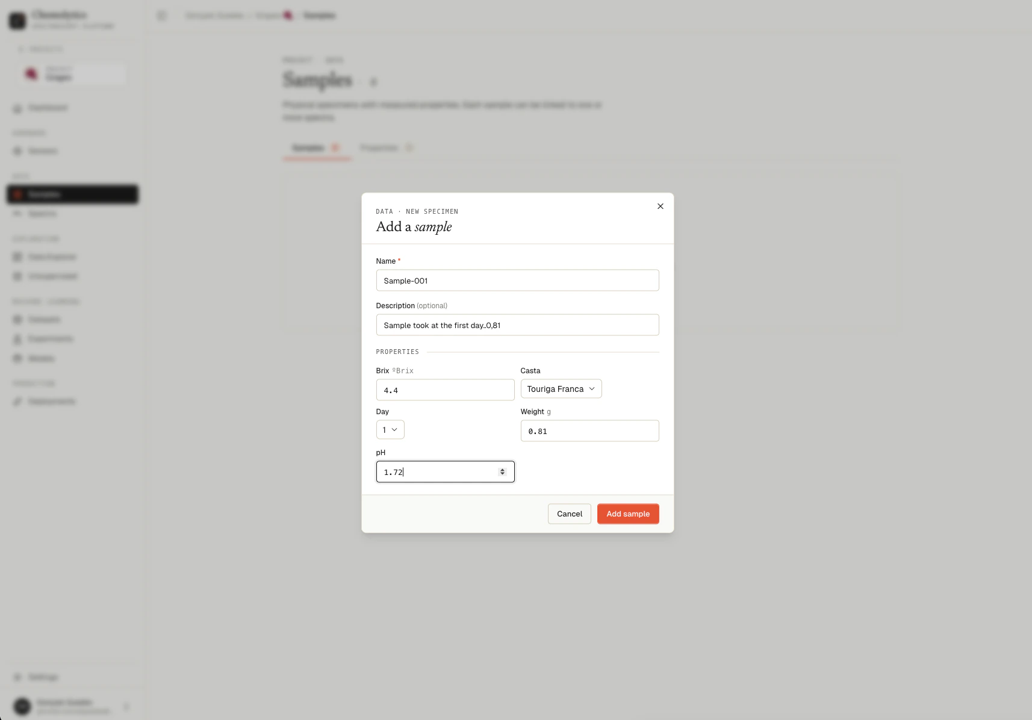The height and width of the screenshot is (720, 1032).
Task: Click the Weight input field showing 0.81
Action: coord(589,431)
